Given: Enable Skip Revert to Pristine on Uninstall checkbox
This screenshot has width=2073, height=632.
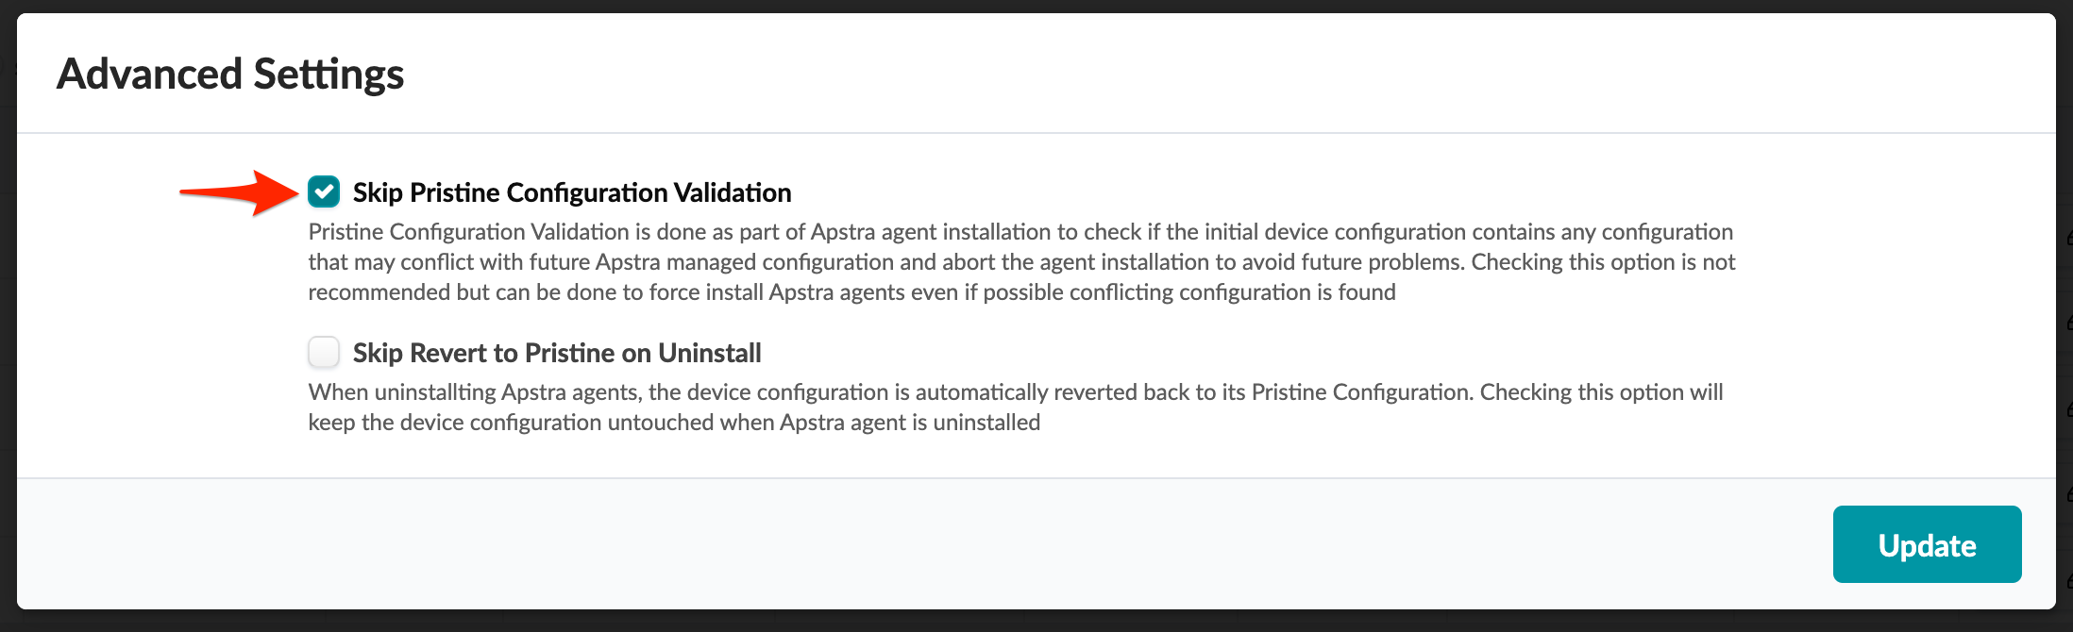Looking at the screenshot, I should 324,353.
